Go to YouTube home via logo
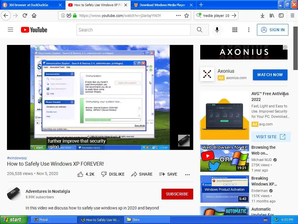Screen dimensions: 298x224 (34, 30)
